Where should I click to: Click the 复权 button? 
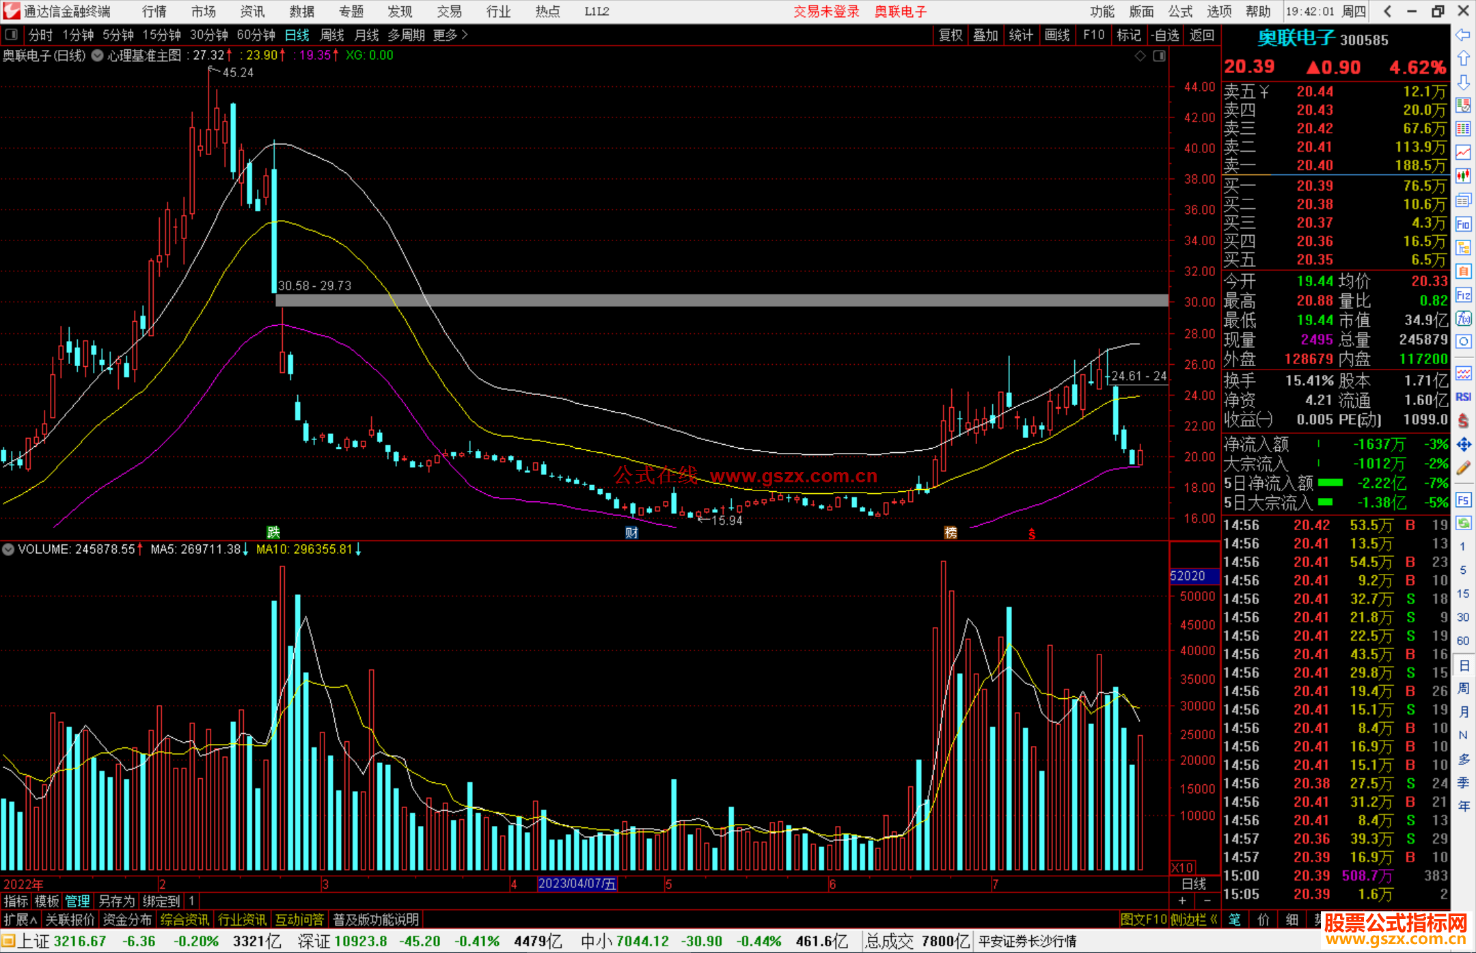pos(951,35)
